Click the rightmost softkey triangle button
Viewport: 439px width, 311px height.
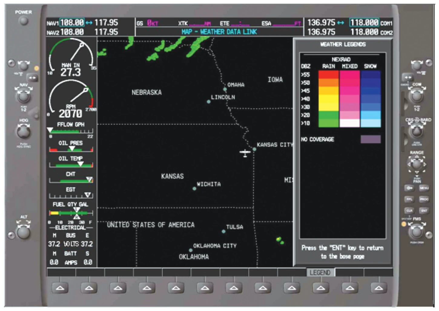pos(378,288)
